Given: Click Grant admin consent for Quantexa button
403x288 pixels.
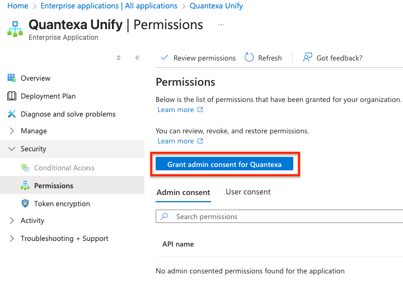Looking at the screenshot, I should pos(224,164).
